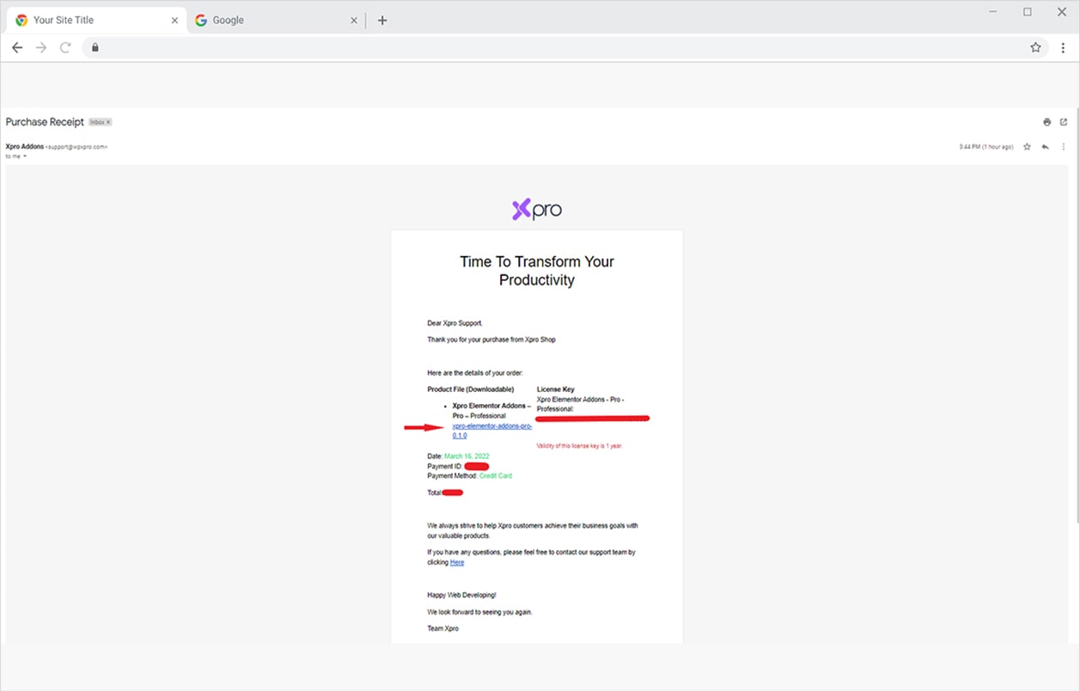Go back to the previous page
Image resolution: width=1080 pixels, height=691 pixels.
pyautogui.click(x=17, y=47)
